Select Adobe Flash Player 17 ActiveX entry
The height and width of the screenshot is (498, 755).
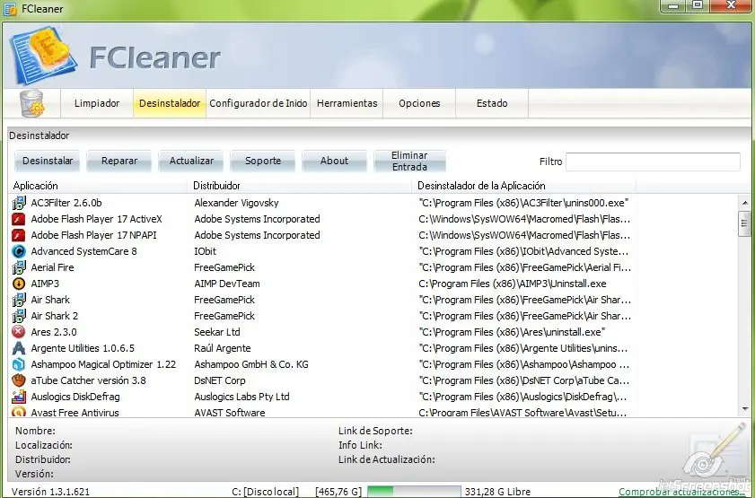click(96, 220)
